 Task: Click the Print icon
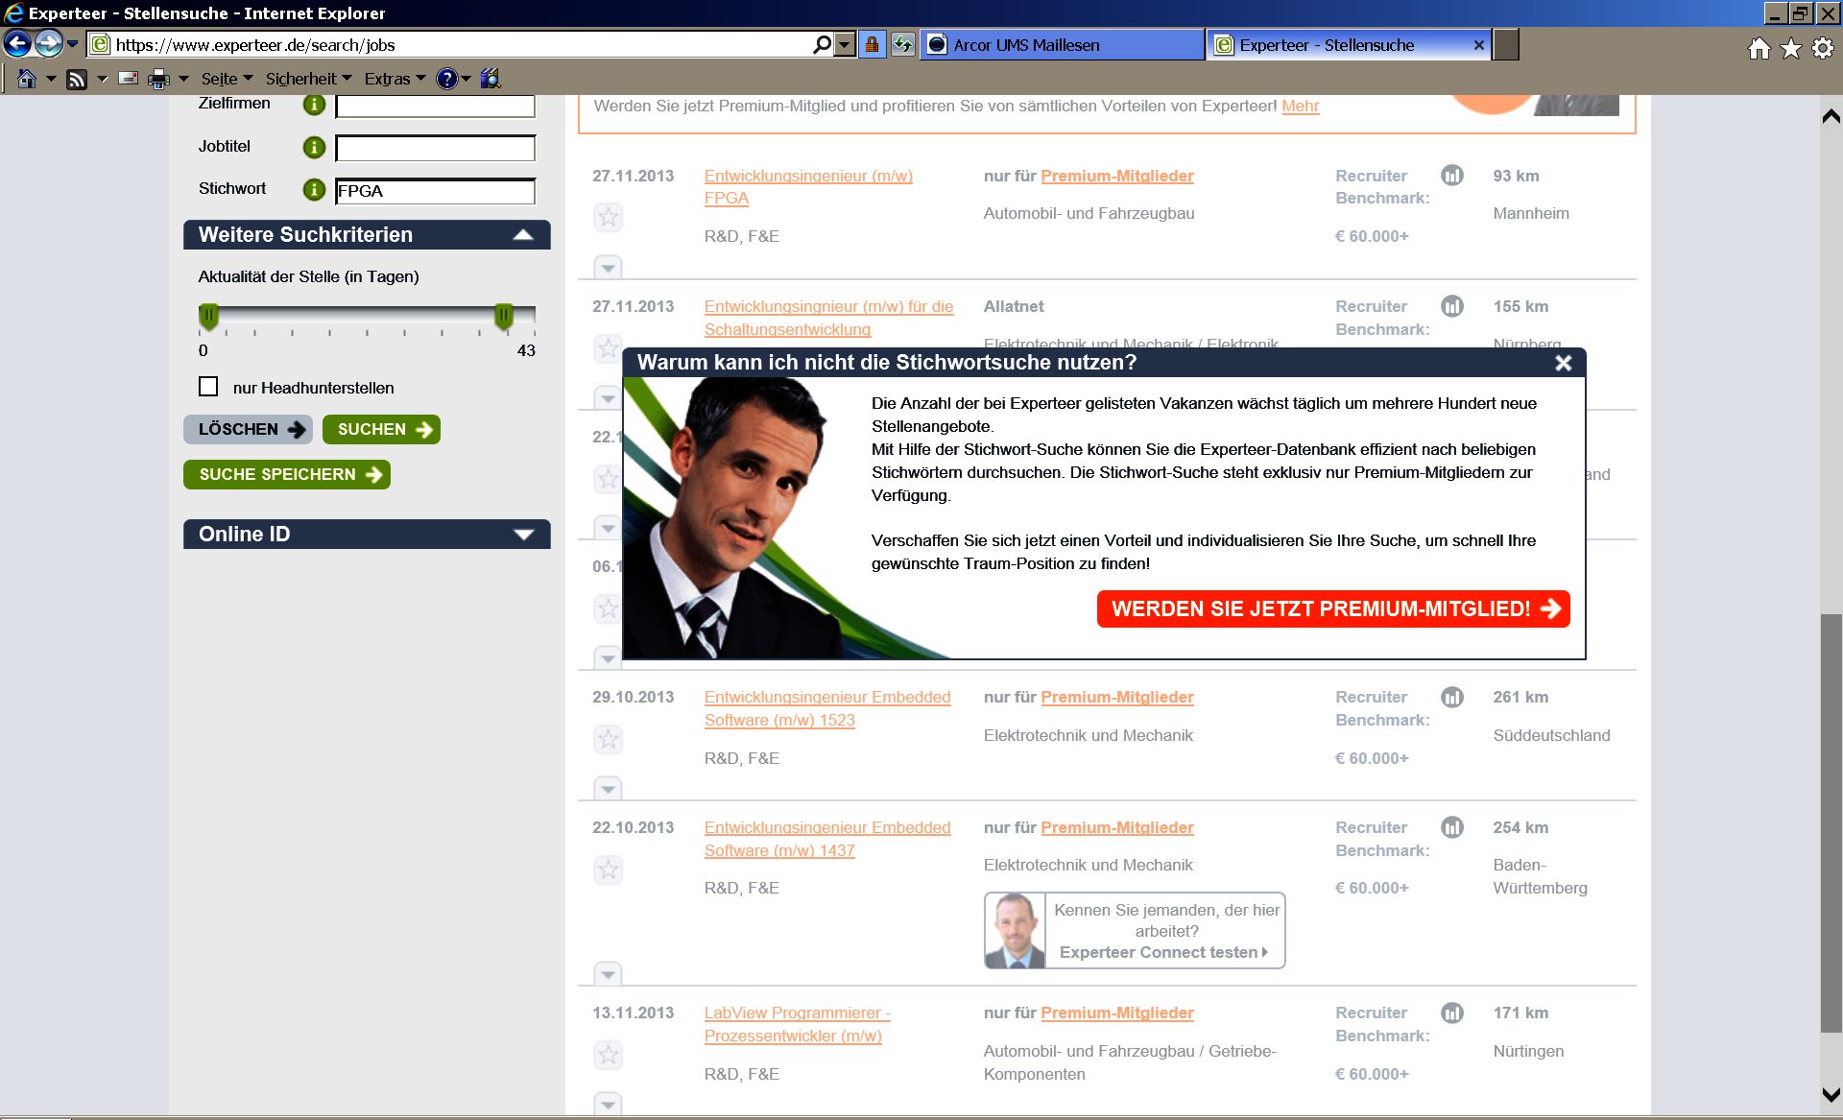pos(158,80)
